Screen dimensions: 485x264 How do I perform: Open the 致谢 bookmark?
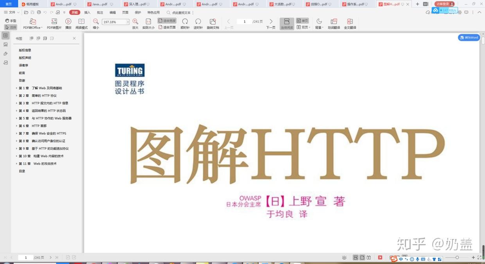click(x=22, y=80)
